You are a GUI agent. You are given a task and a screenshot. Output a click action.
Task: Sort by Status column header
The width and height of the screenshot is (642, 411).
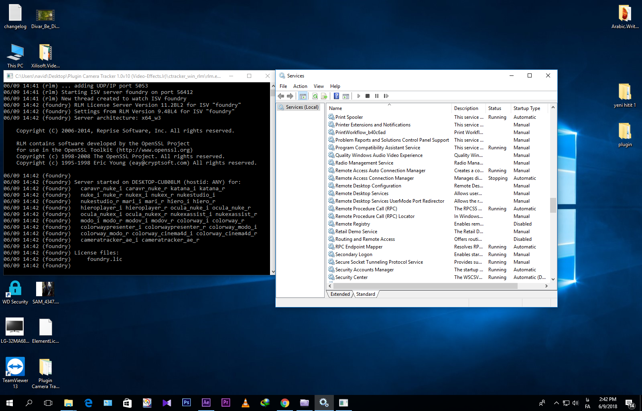(498, 108)
